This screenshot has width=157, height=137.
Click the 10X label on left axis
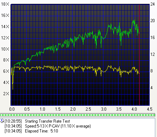pos(5,49)
